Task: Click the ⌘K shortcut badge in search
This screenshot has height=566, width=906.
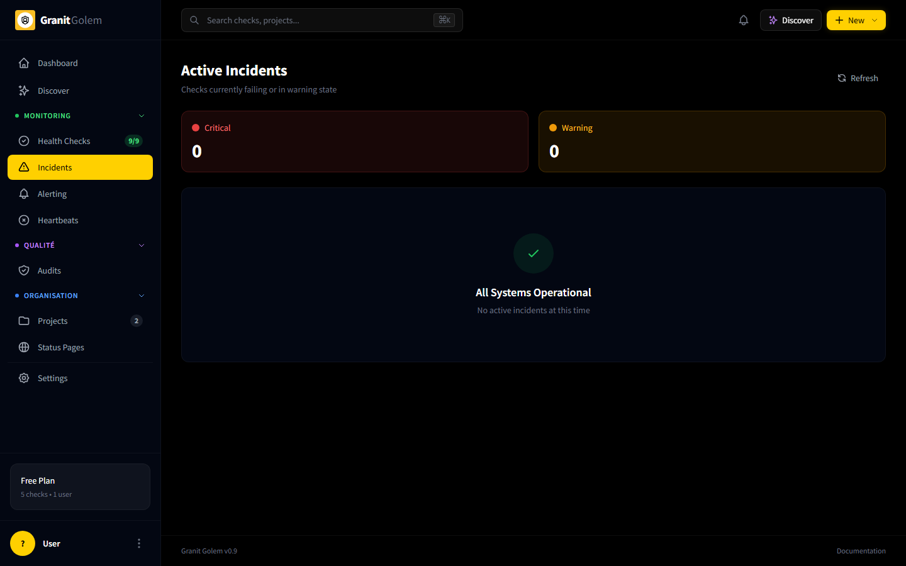Action: click(444, 20)
